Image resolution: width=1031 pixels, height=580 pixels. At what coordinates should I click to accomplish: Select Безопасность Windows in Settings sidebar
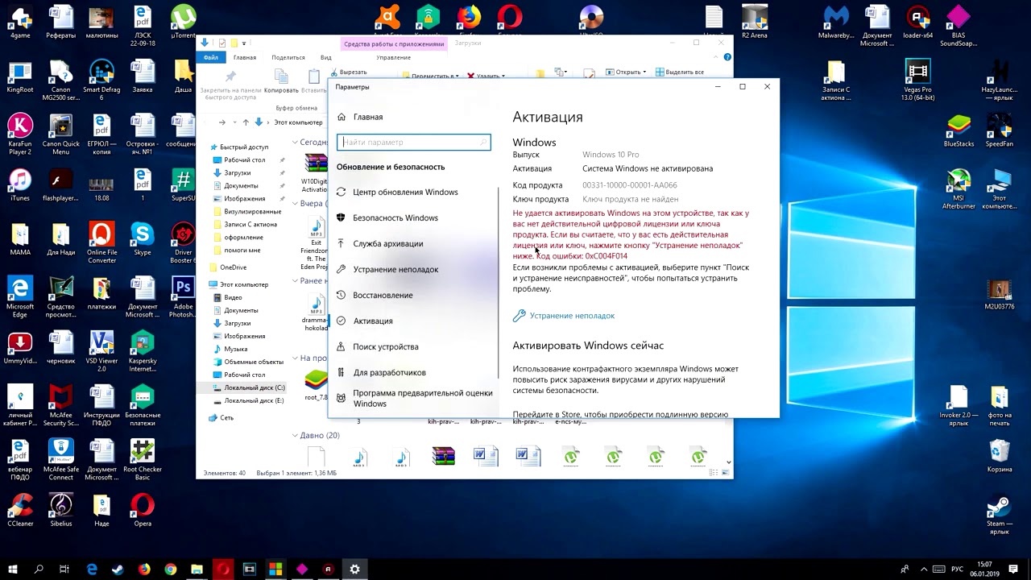pos(387,217)
